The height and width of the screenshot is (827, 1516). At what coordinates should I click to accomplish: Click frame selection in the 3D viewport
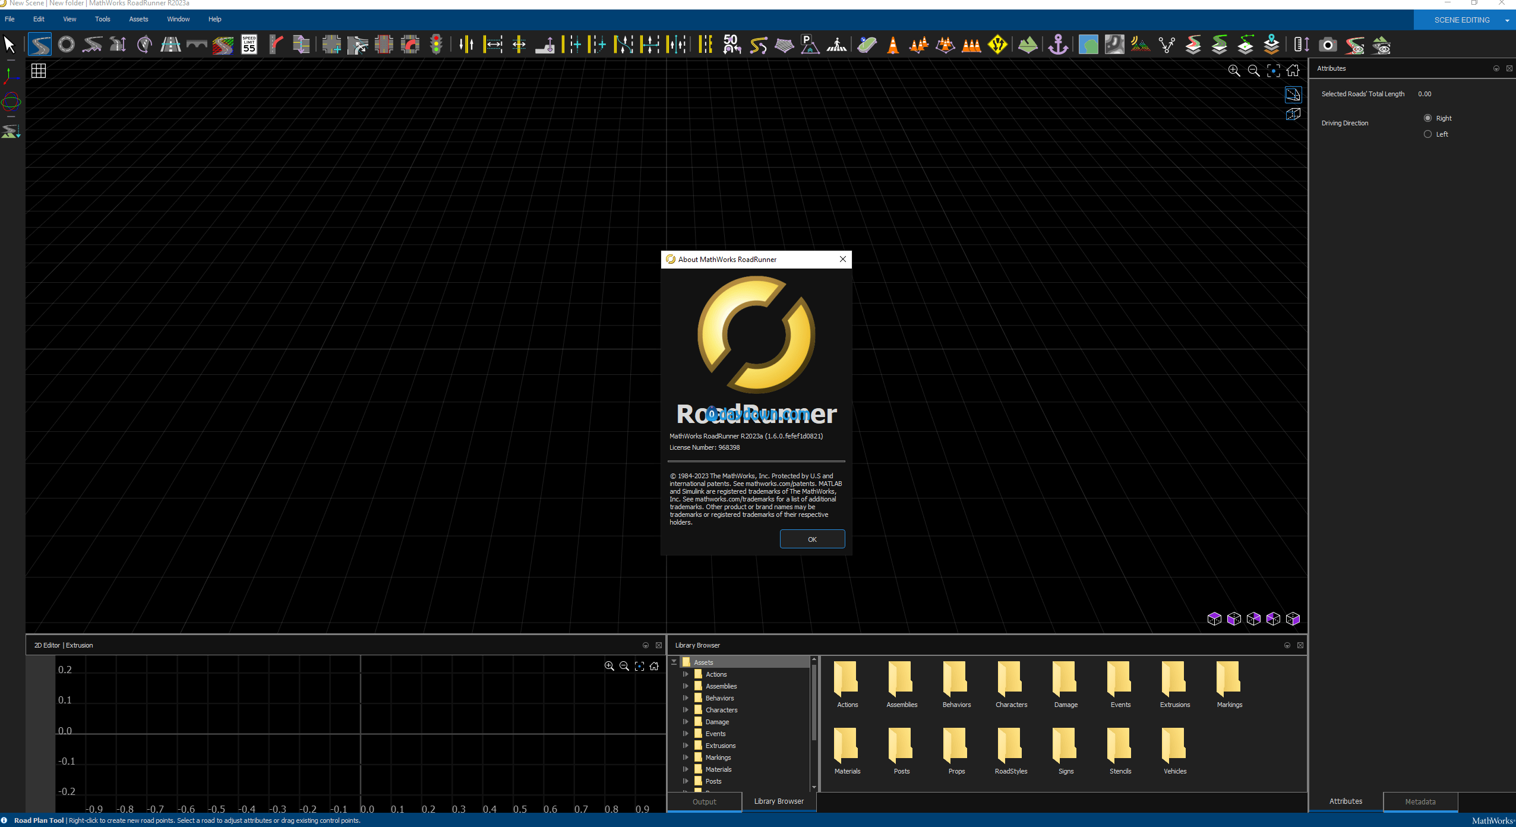coord(1273,71)
